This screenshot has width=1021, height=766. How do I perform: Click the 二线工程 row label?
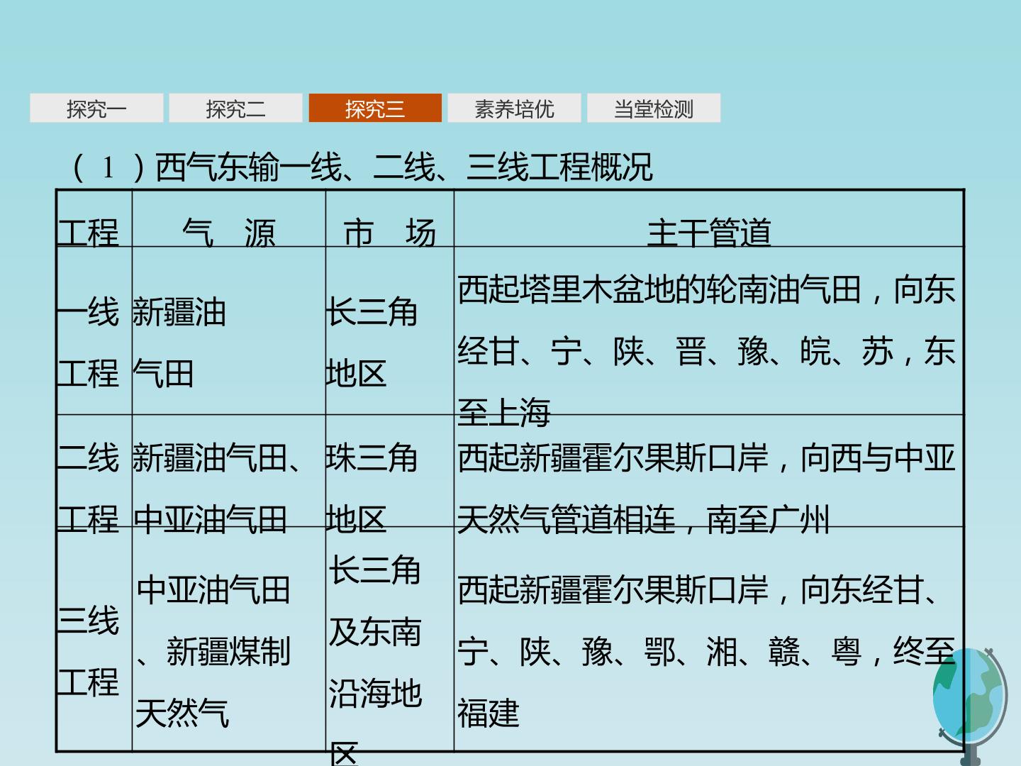pyautogui.click(x=88, y=489)
